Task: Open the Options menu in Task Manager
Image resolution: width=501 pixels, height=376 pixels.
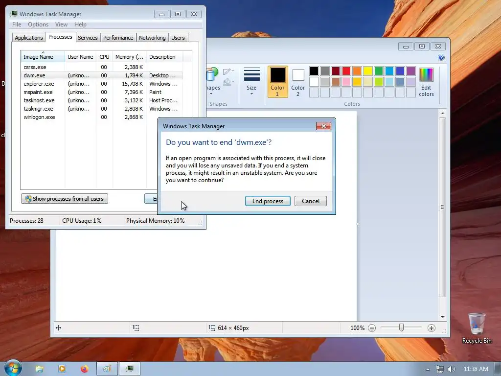Action: click(38, 24)
